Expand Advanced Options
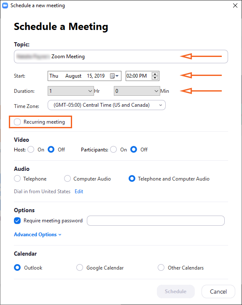242x305 pixels. coord(38,235)
